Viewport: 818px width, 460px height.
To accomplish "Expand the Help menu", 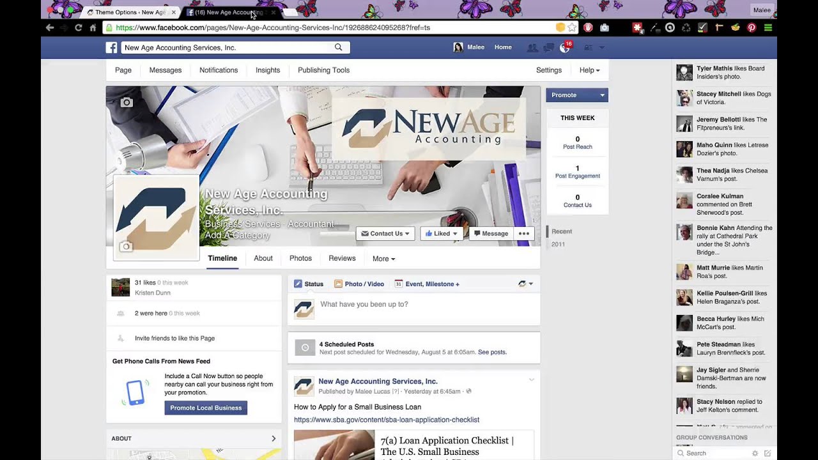I will pyautogui.click(x=589, y=70).
